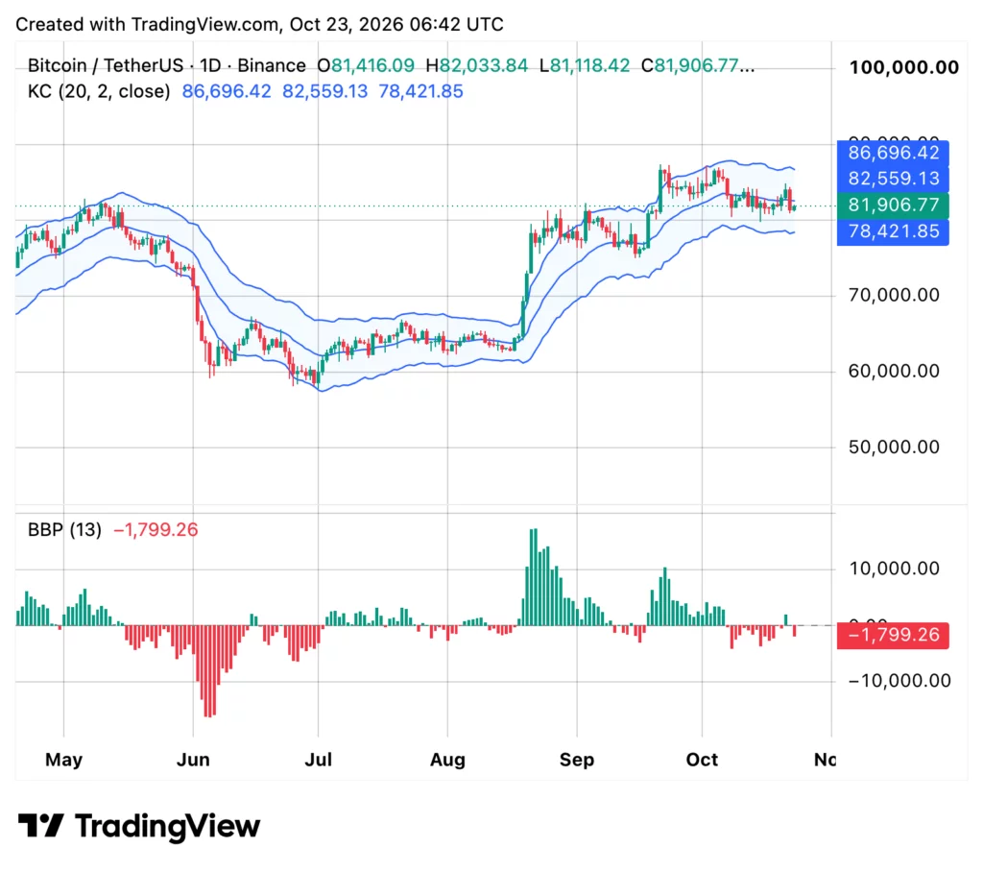Screen dimensions: 983x872
Task: Click the high price H82,033.84
Action: click(476, 65)
